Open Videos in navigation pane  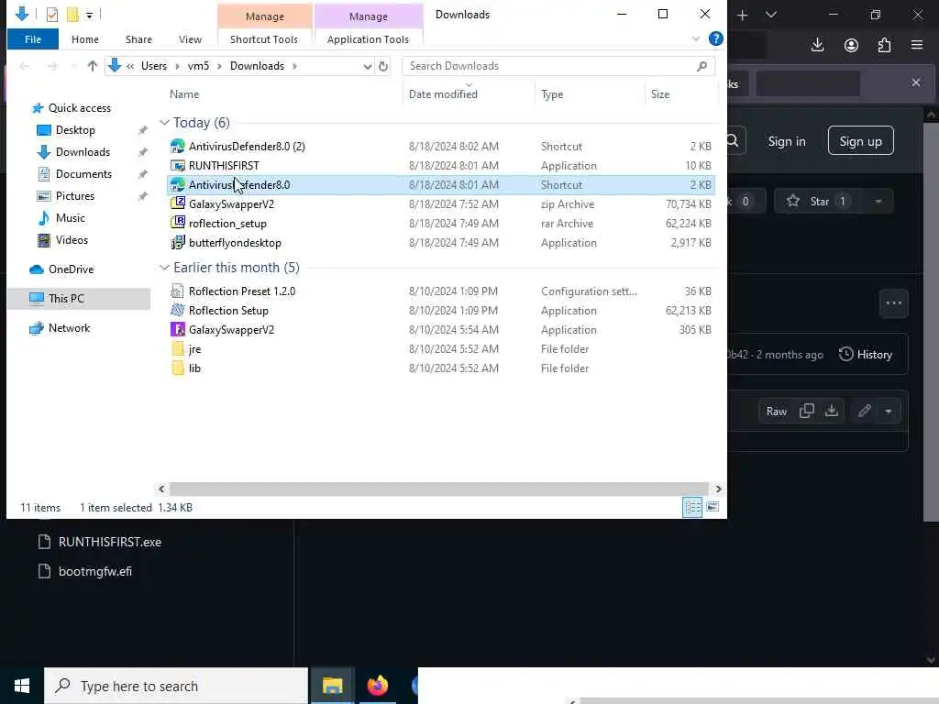tap(72, 240)
